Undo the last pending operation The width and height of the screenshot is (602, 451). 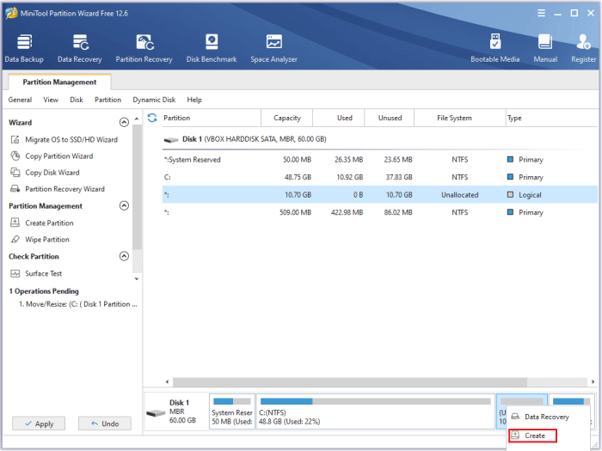pyautogui.click(x=105, y=424)
